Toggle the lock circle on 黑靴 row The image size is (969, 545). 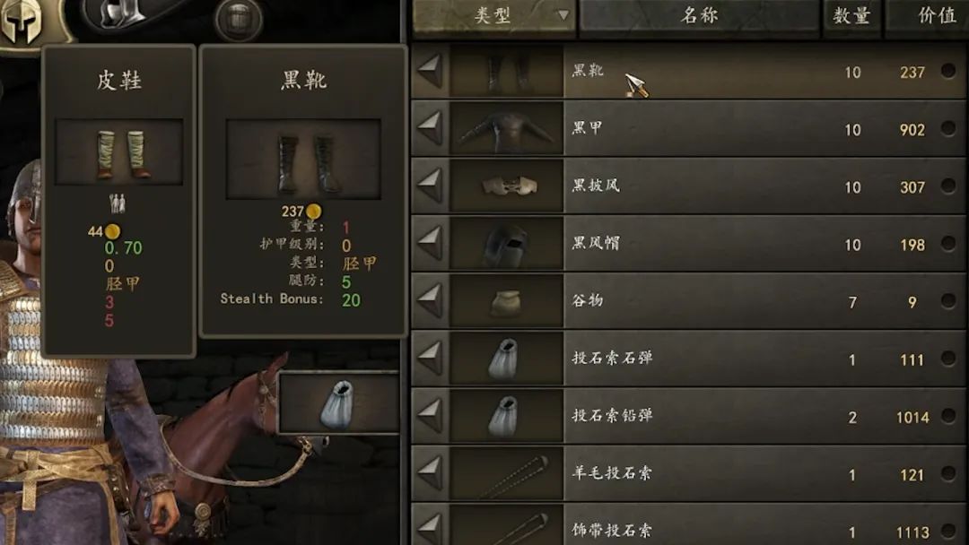948,70
